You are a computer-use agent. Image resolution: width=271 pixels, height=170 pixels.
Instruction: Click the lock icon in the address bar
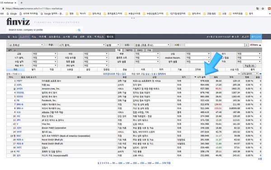point(3,8)
